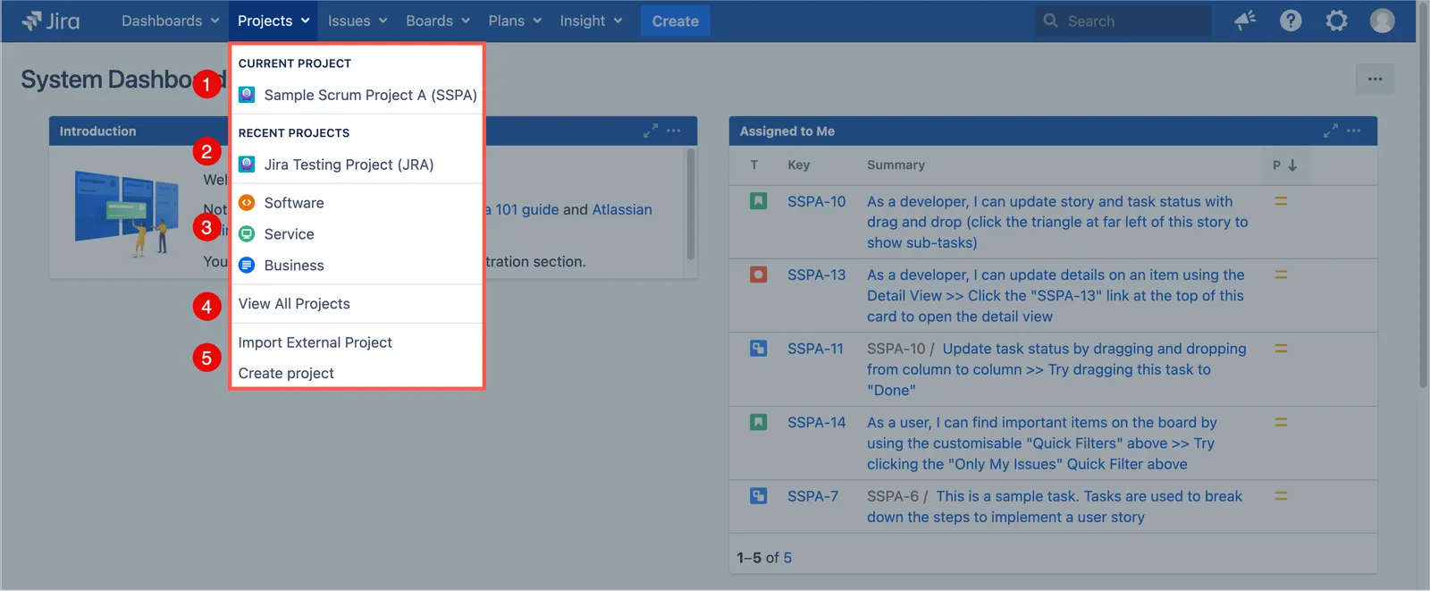
Task: Expand the Issues dropdown menu
Action: (x=357, y=21)
